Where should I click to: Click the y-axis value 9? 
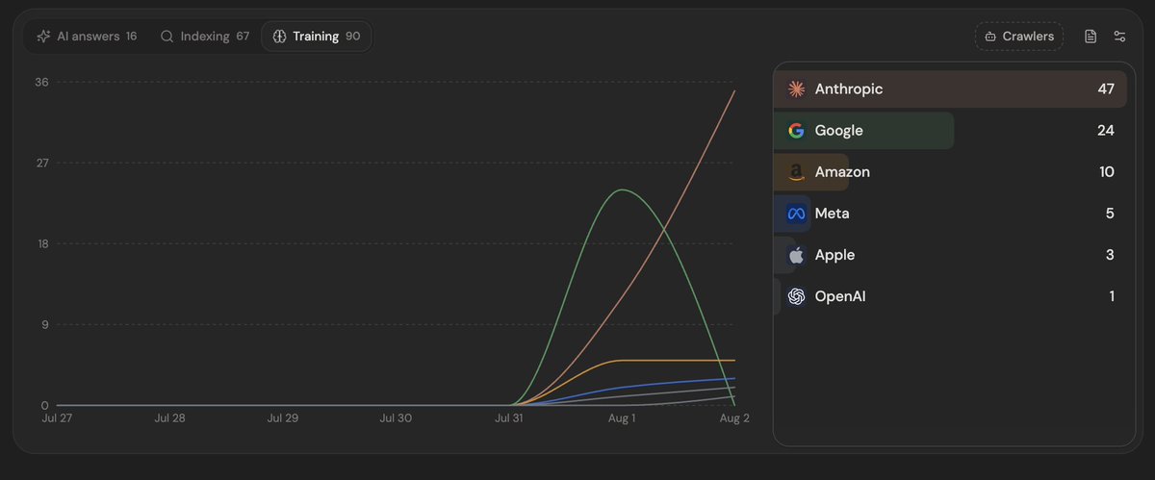[44, 325]
